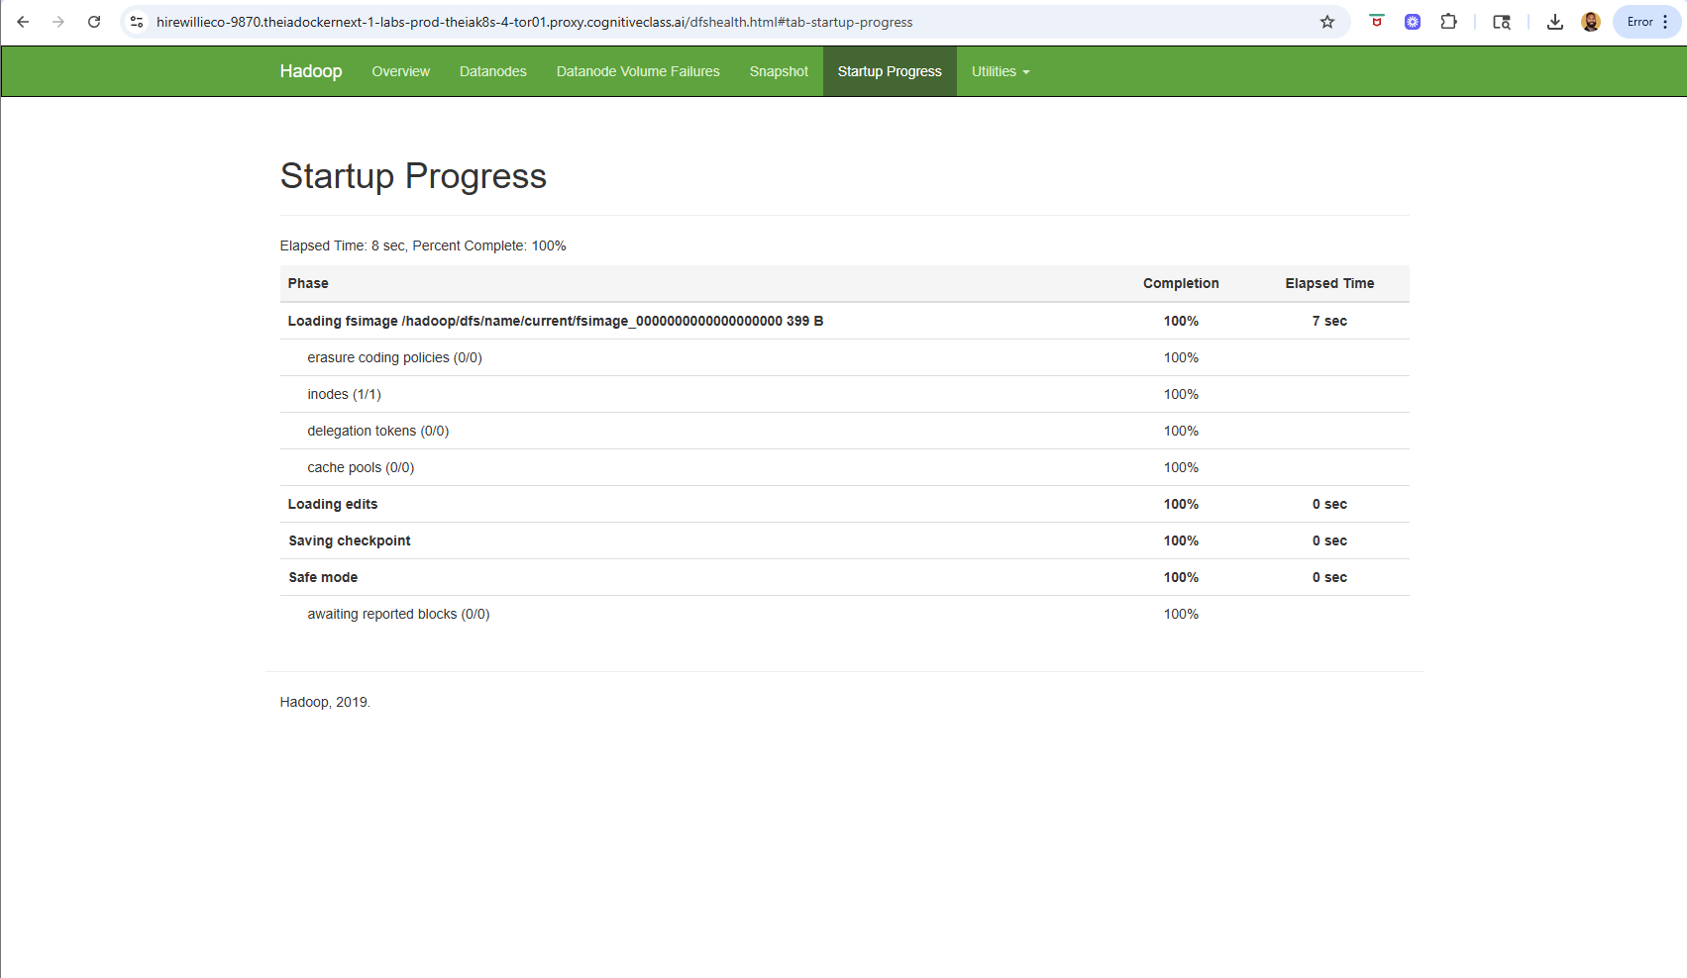Go to Datanode Volume Failures tab
The width and height of the screenshot is (1687, 978).
coord(638,71)
